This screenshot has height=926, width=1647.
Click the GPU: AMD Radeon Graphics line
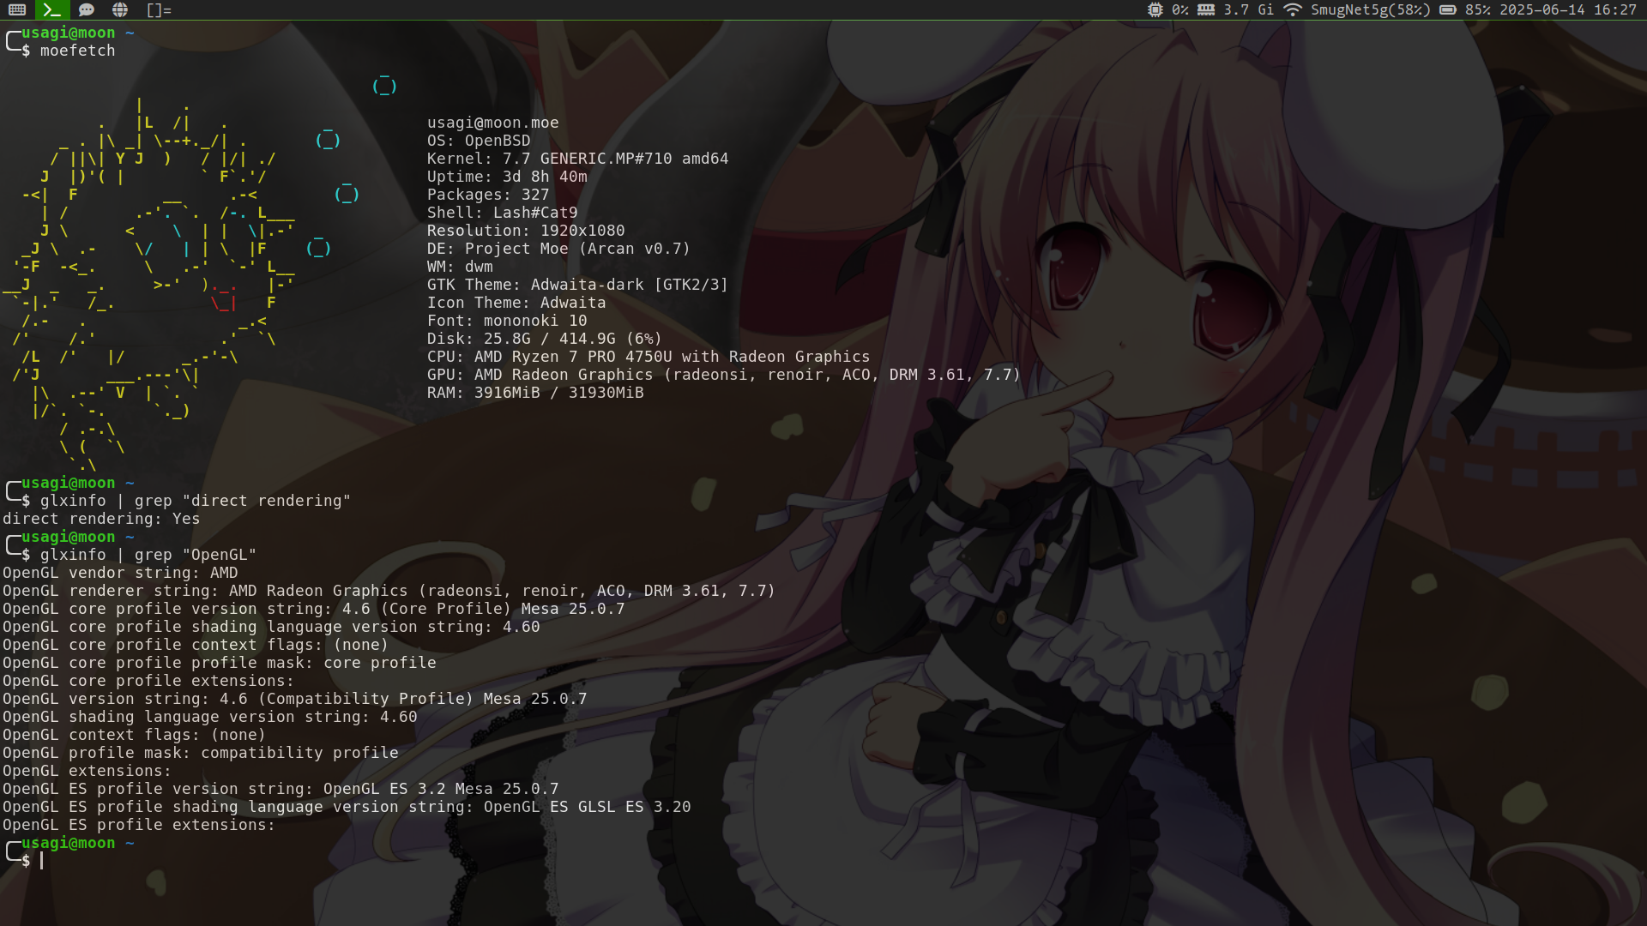724,375
